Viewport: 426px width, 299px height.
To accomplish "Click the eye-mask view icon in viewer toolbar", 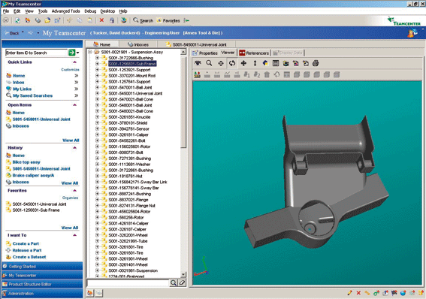I will pyautogui.click(x=198, y=63).
